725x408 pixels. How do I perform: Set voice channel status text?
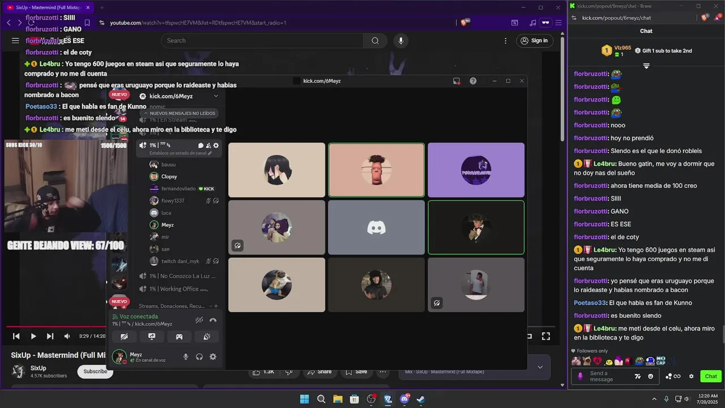[x=181, y=153]
